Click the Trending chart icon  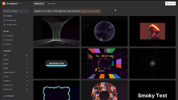click(x=4, y=36)
